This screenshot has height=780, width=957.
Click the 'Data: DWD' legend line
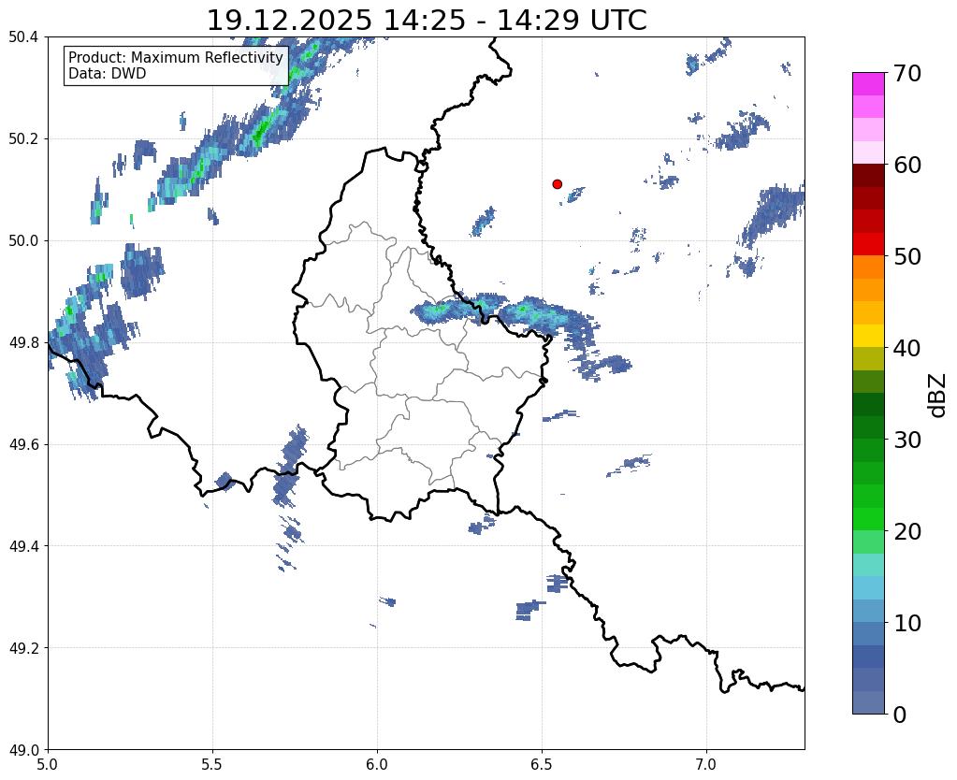point(108,74)
